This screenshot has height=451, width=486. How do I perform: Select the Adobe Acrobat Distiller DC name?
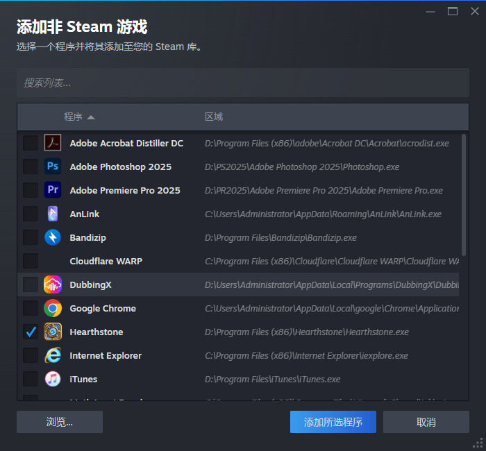pos(126,144)
